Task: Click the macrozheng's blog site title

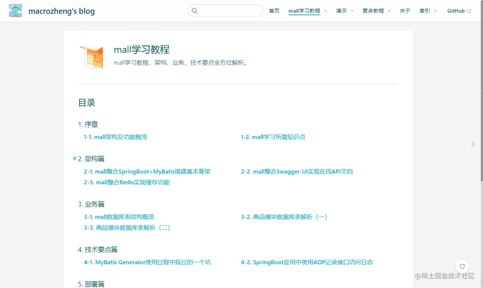Action: pos(62,11)
